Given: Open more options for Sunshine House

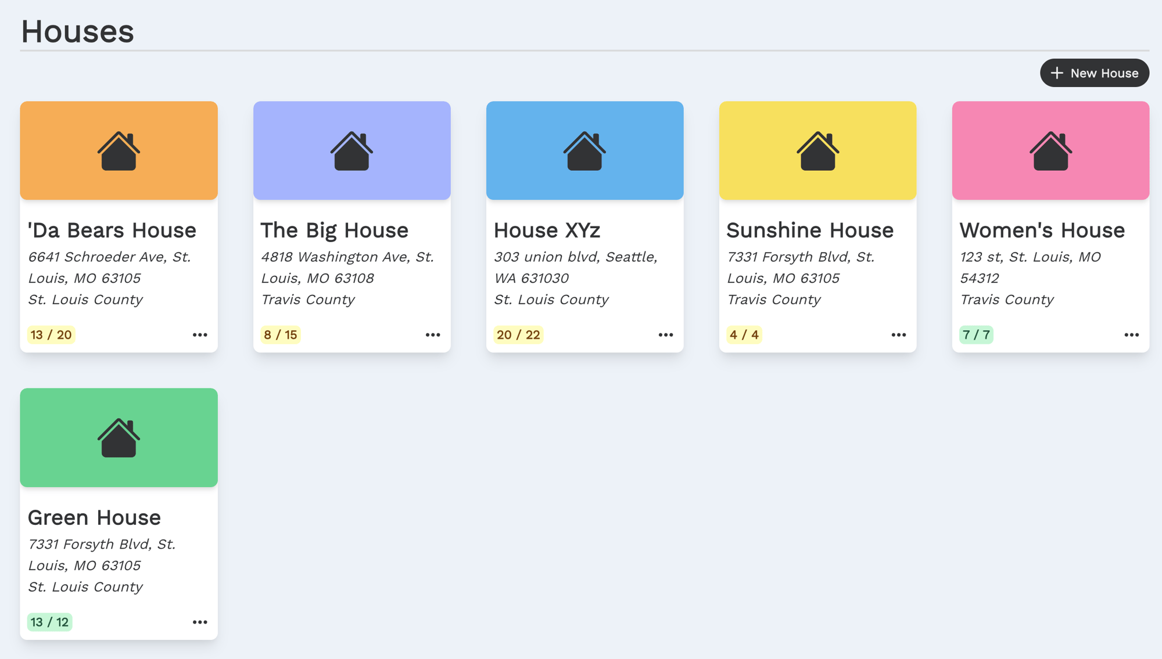Looking at the screenshot, I should coord(899,335).
